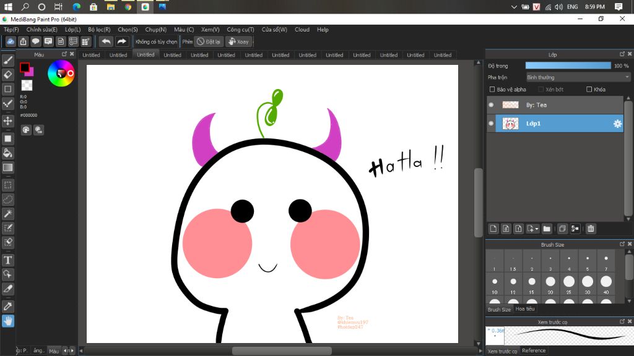Select the Move tool

pyautogui.click(x=7, y=121)
